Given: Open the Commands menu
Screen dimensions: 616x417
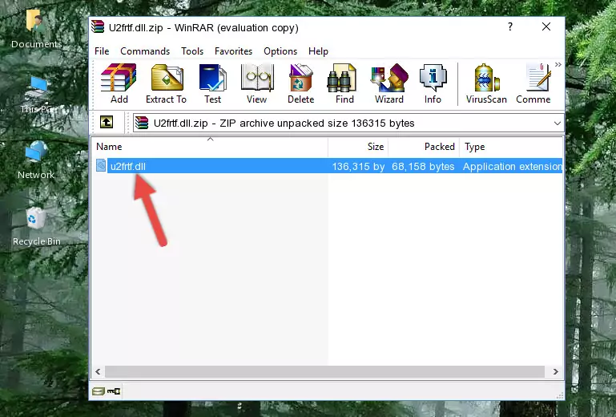Looking at the screenshot, I should [x=145, y=51].
